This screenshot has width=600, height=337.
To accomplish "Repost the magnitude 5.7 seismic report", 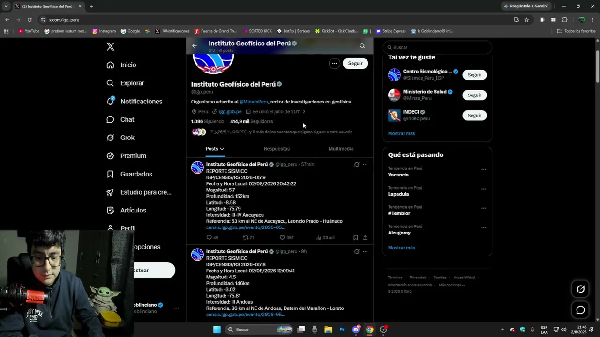I will tap(248, 238).
